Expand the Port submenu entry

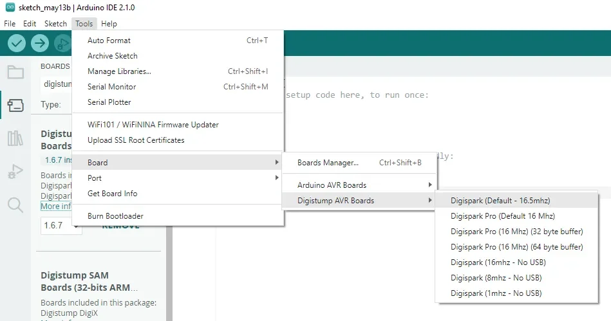coord(178,178)
